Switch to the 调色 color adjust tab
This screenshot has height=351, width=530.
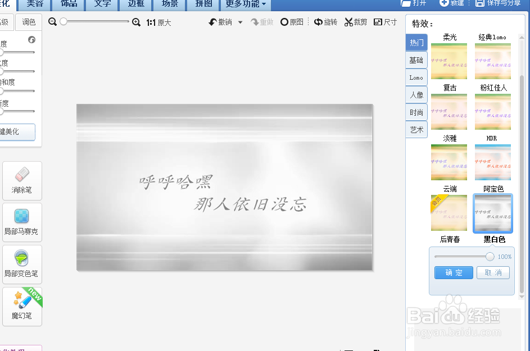(x=29, y=22)
